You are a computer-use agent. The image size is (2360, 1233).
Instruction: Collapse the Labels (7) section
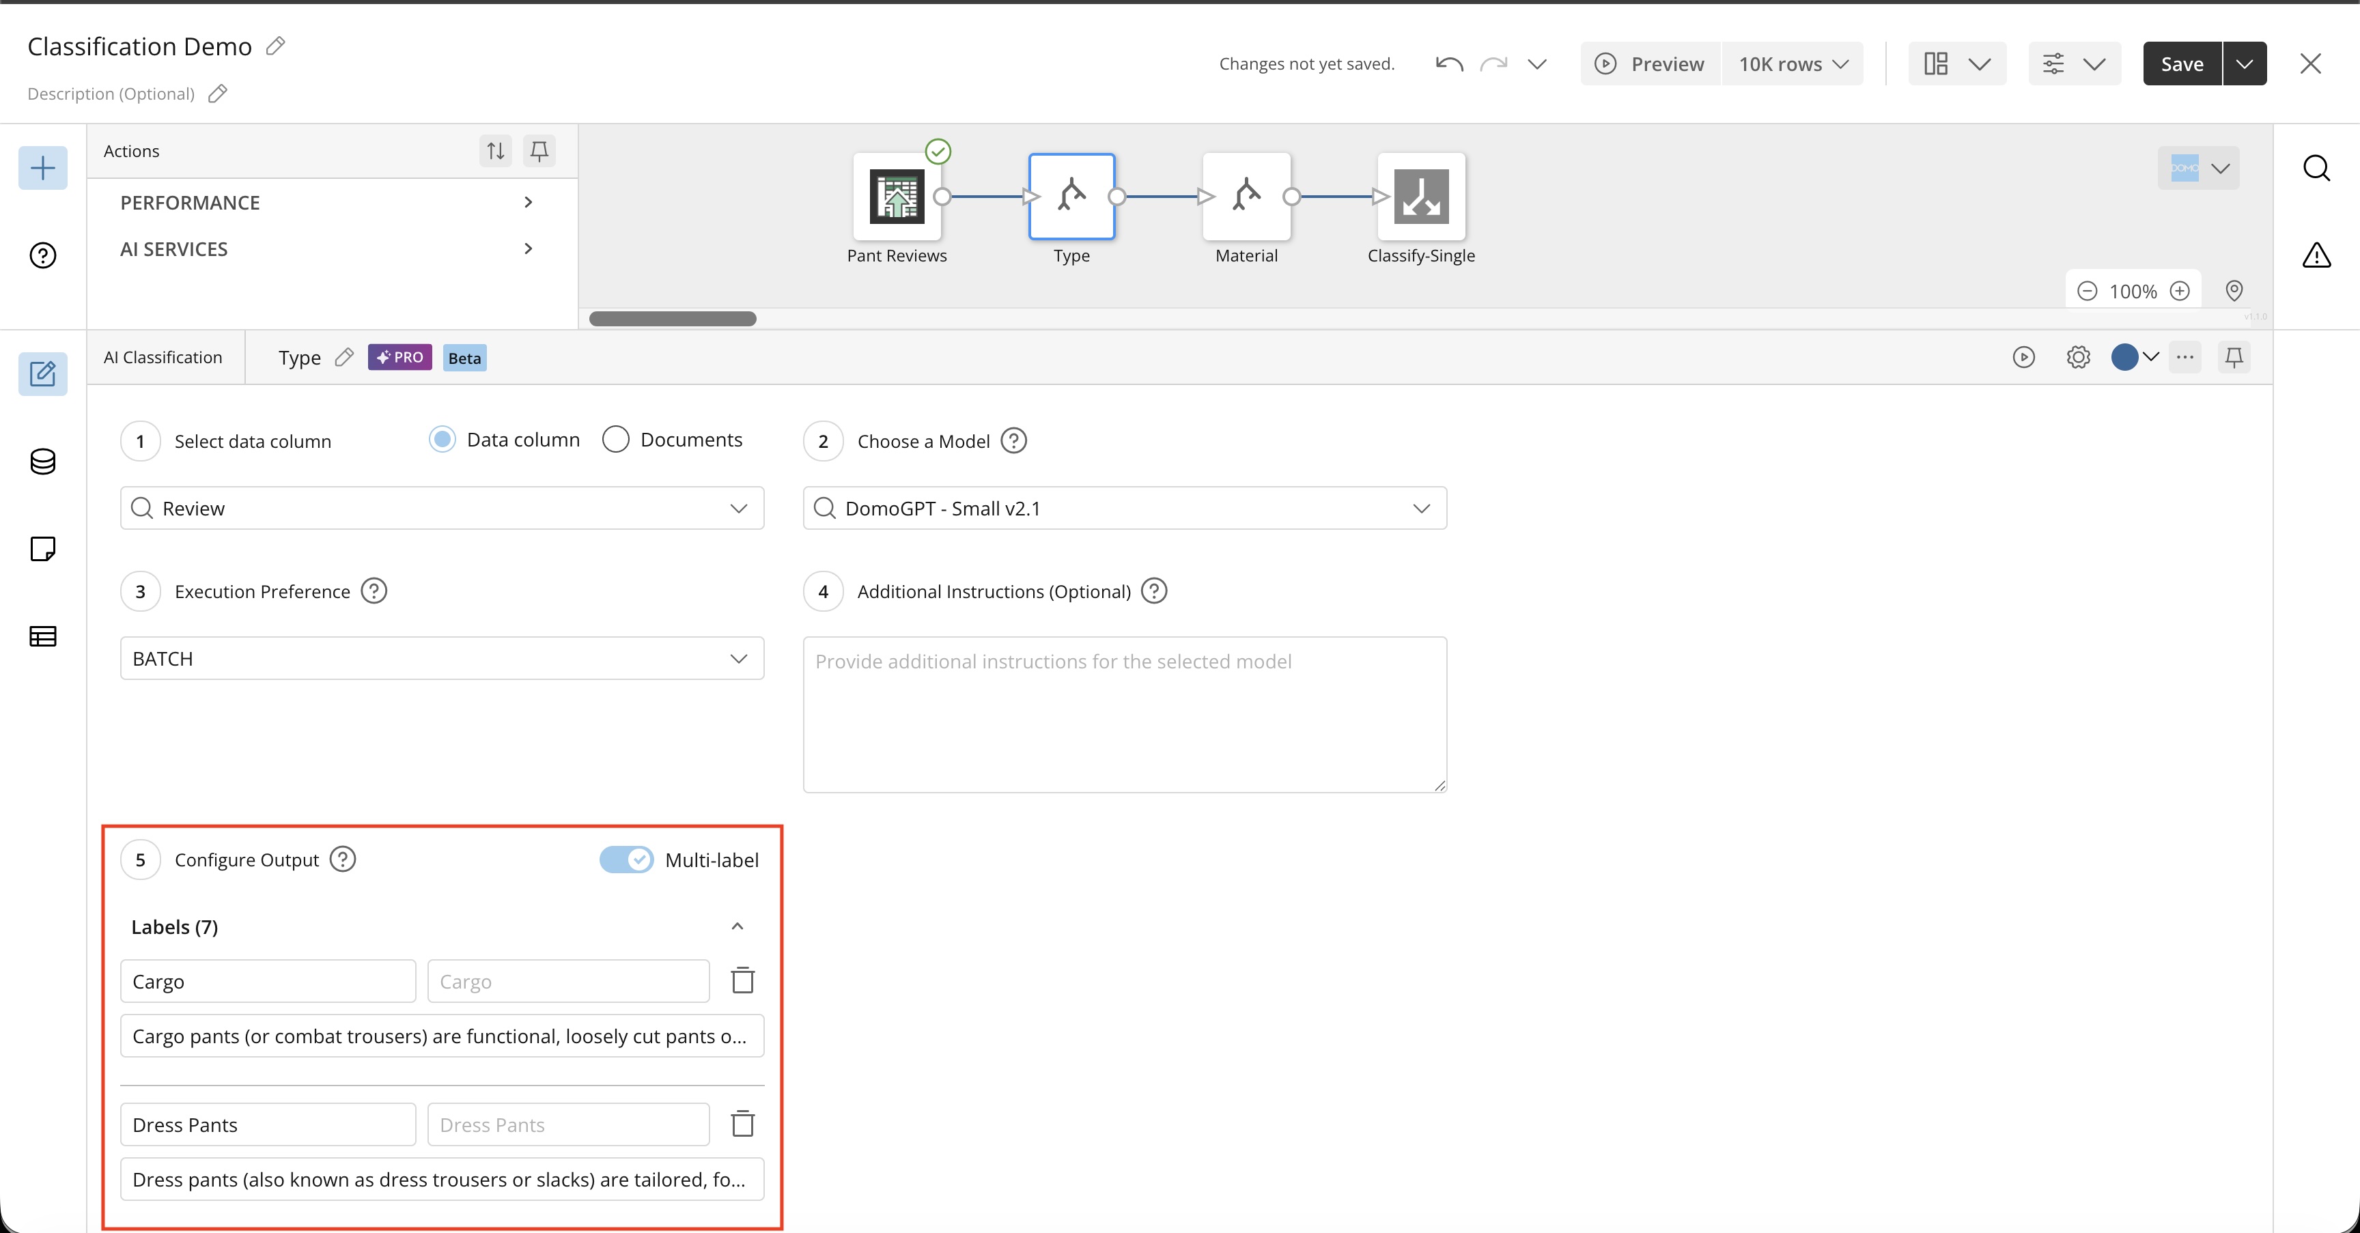[737, 926]
